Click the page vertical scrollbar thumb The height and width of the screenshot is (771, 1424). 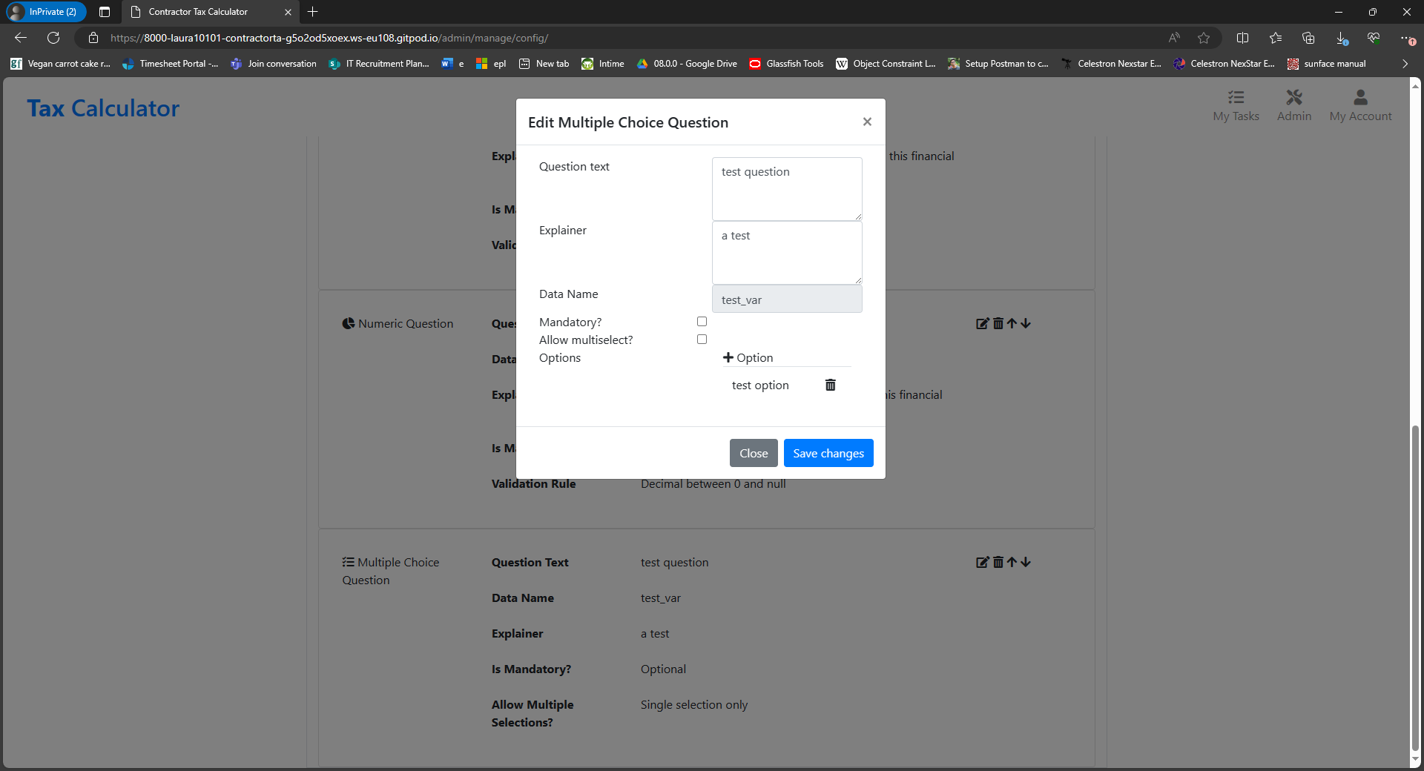pyautogui.click(x=1415, y=588)
